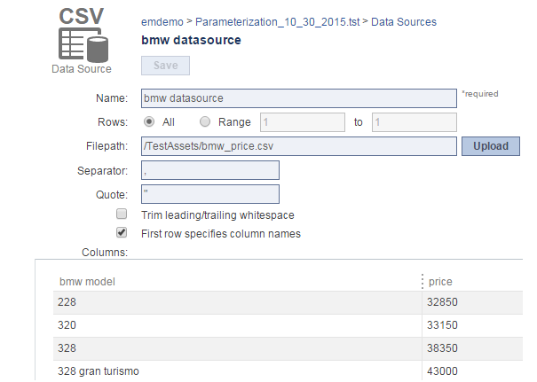Uncheck First row specifies column names

pyautogui.click(x=122, y=232)
